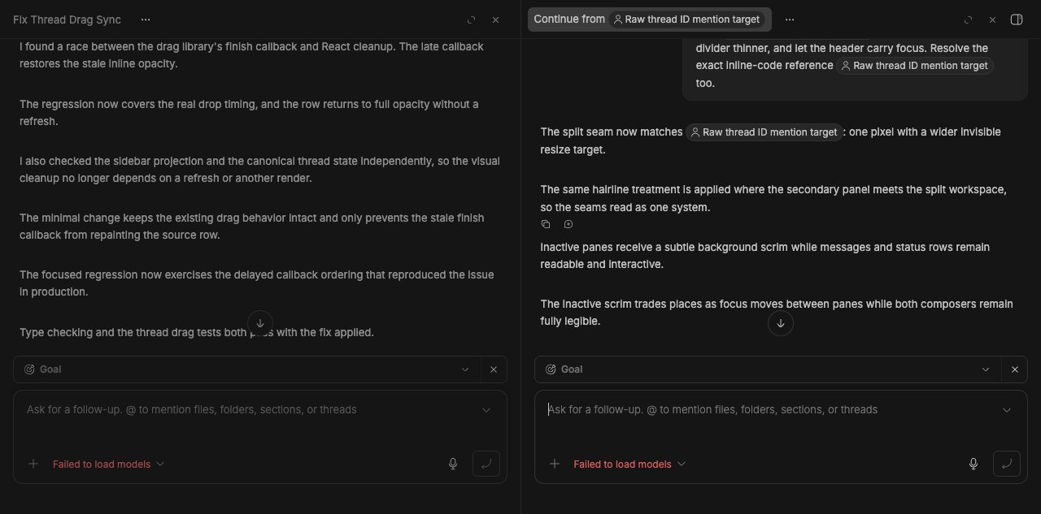1041x514 pixels.
Task: Click the Goal bar in the Fix Thread Drag Sync pane
Action: click(260, 369)
